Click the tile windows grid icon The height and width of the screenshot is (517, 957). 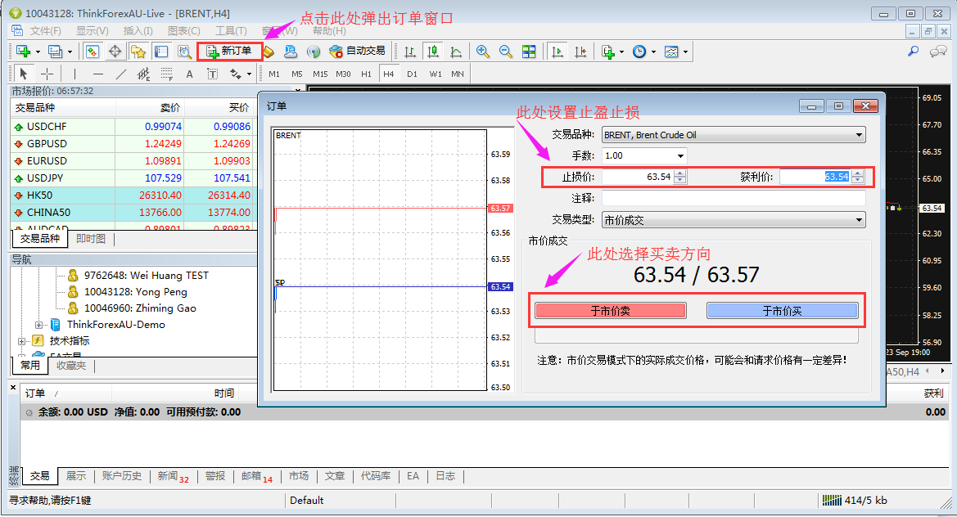[529, 51]
